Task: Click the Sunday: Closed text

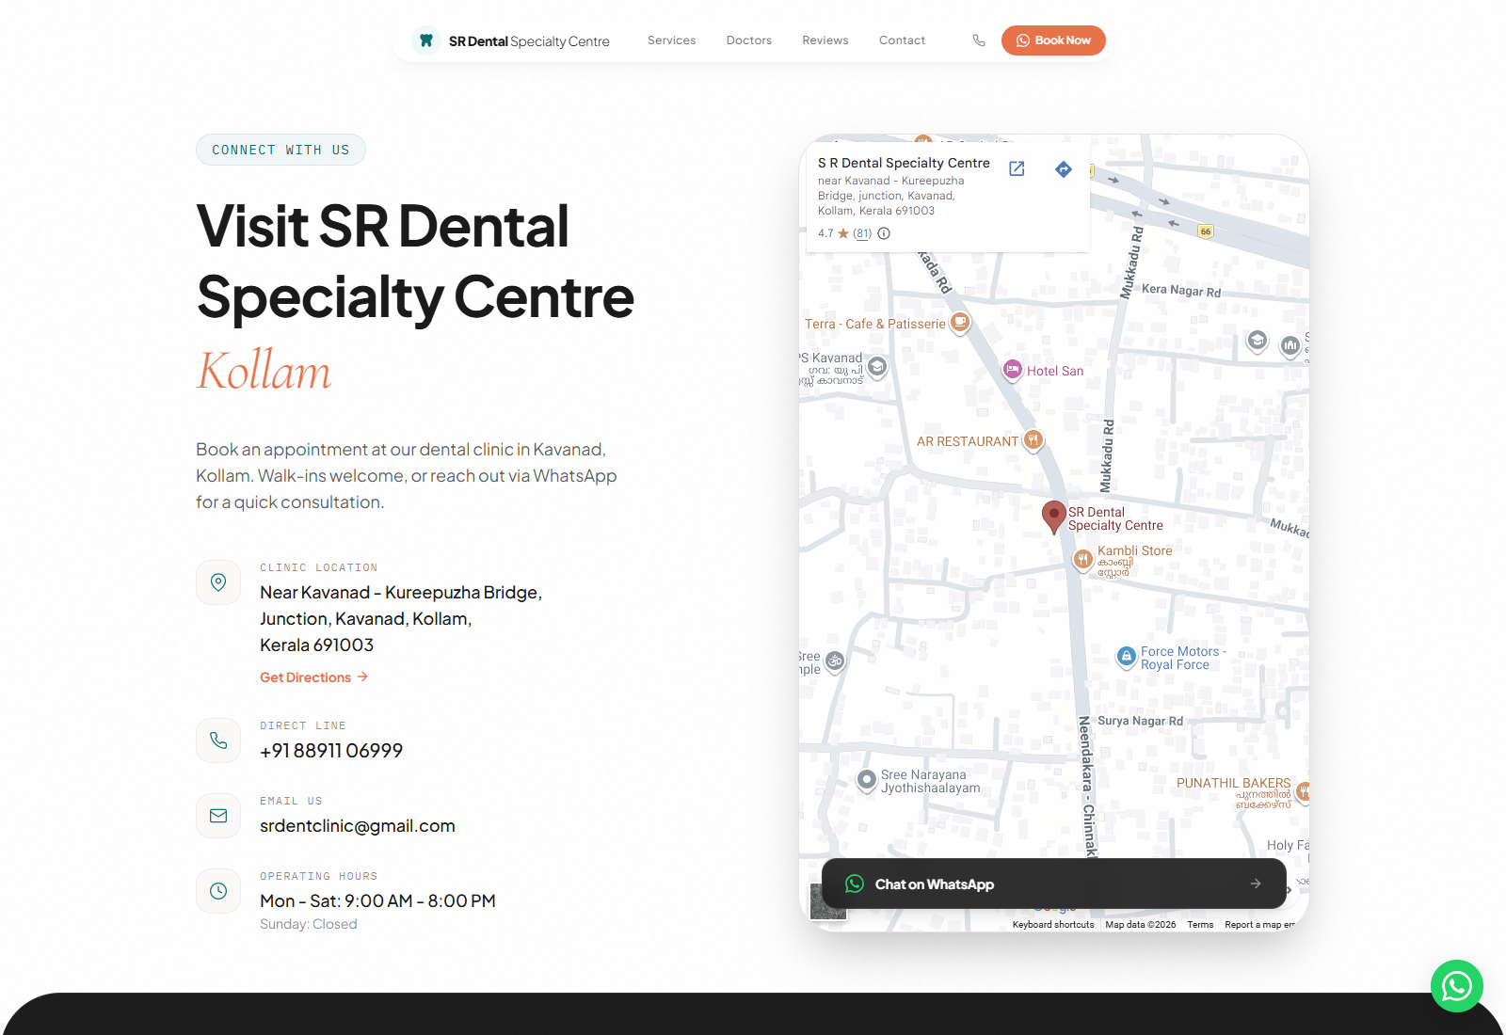Action: coord(309,924)
